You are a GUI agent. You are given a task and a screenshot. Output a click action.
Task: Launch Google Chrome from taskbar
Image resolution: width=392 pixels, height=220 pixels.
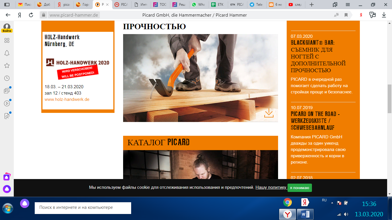click(288, 203)
